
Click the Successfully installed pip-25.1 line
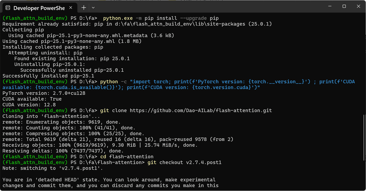tap(48, 76)
